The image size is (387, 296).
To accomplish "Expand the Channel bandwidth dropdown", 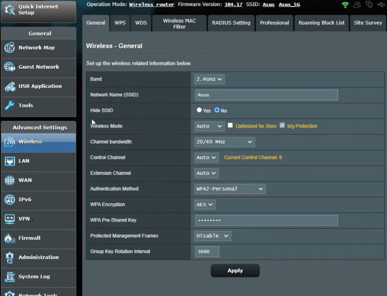I will click(x=224, y=142).
